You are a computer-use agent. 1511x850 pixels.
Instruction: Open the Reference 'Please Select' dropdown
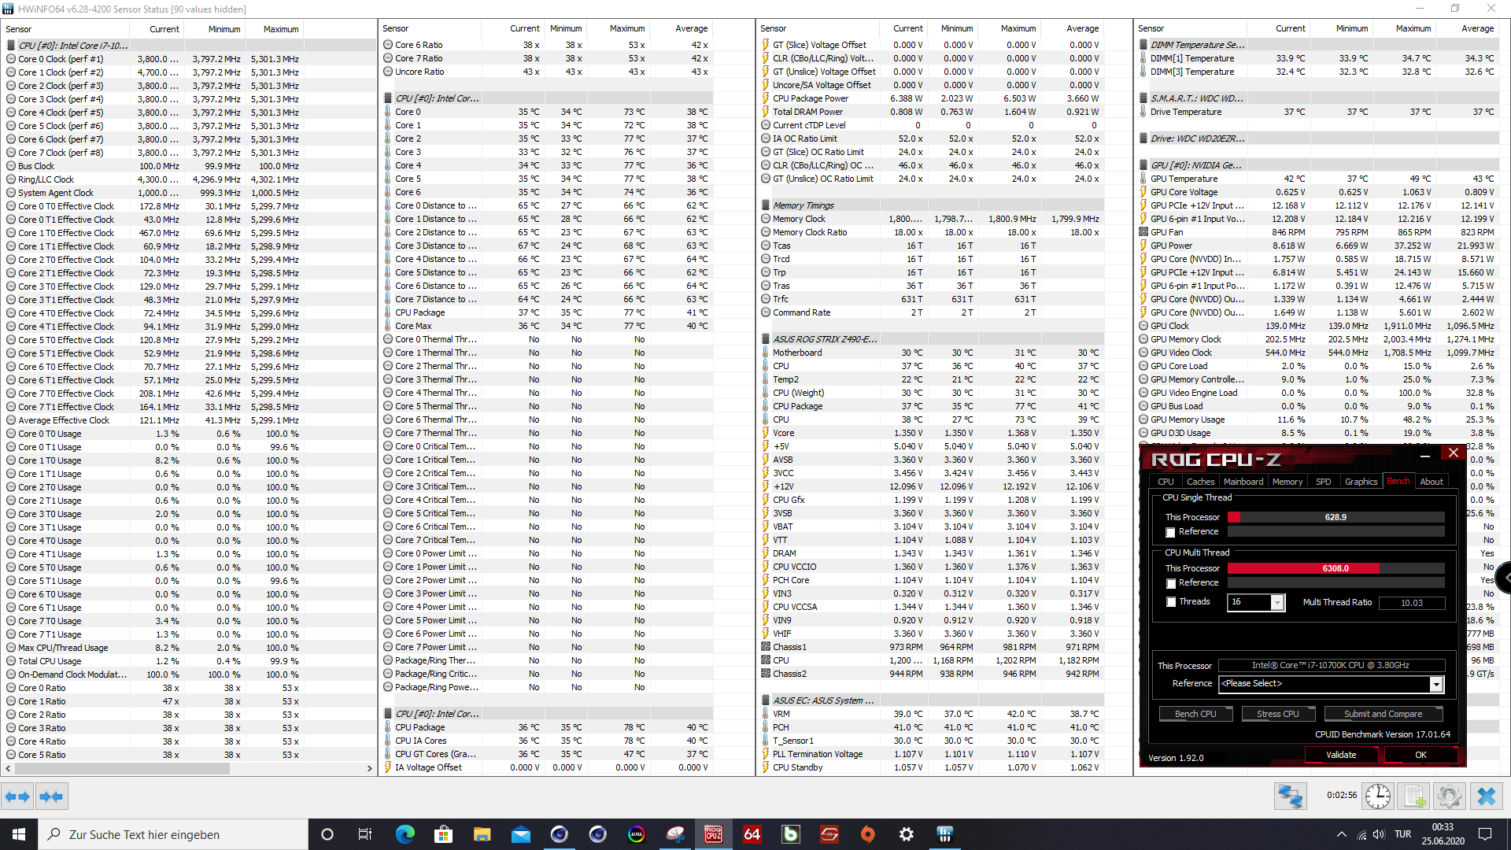(x=1331, y=684)
